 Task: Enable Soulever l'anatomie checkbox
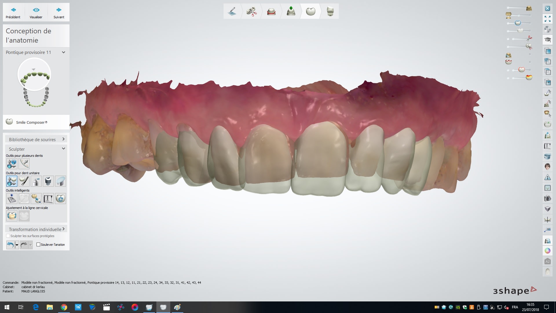[x=38, y=244]
